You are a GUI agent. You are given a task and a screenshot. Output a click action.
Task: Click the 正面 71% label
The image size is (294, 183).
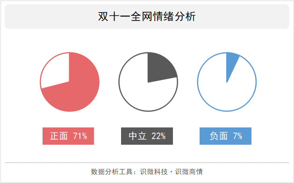[x=68, y=136]
